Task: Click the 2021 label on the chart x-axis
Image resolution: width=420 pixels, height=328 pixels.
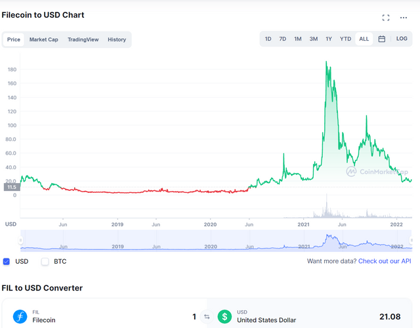Action: coord(303,224)
